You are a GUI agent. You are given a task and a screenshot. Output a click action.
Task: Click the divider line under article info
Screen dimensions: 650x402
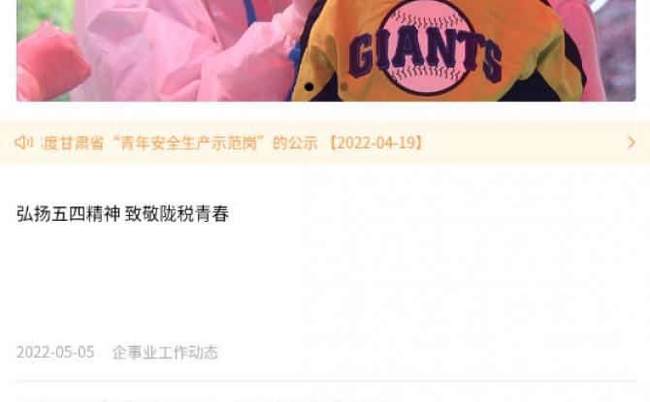tap(326, 381)
